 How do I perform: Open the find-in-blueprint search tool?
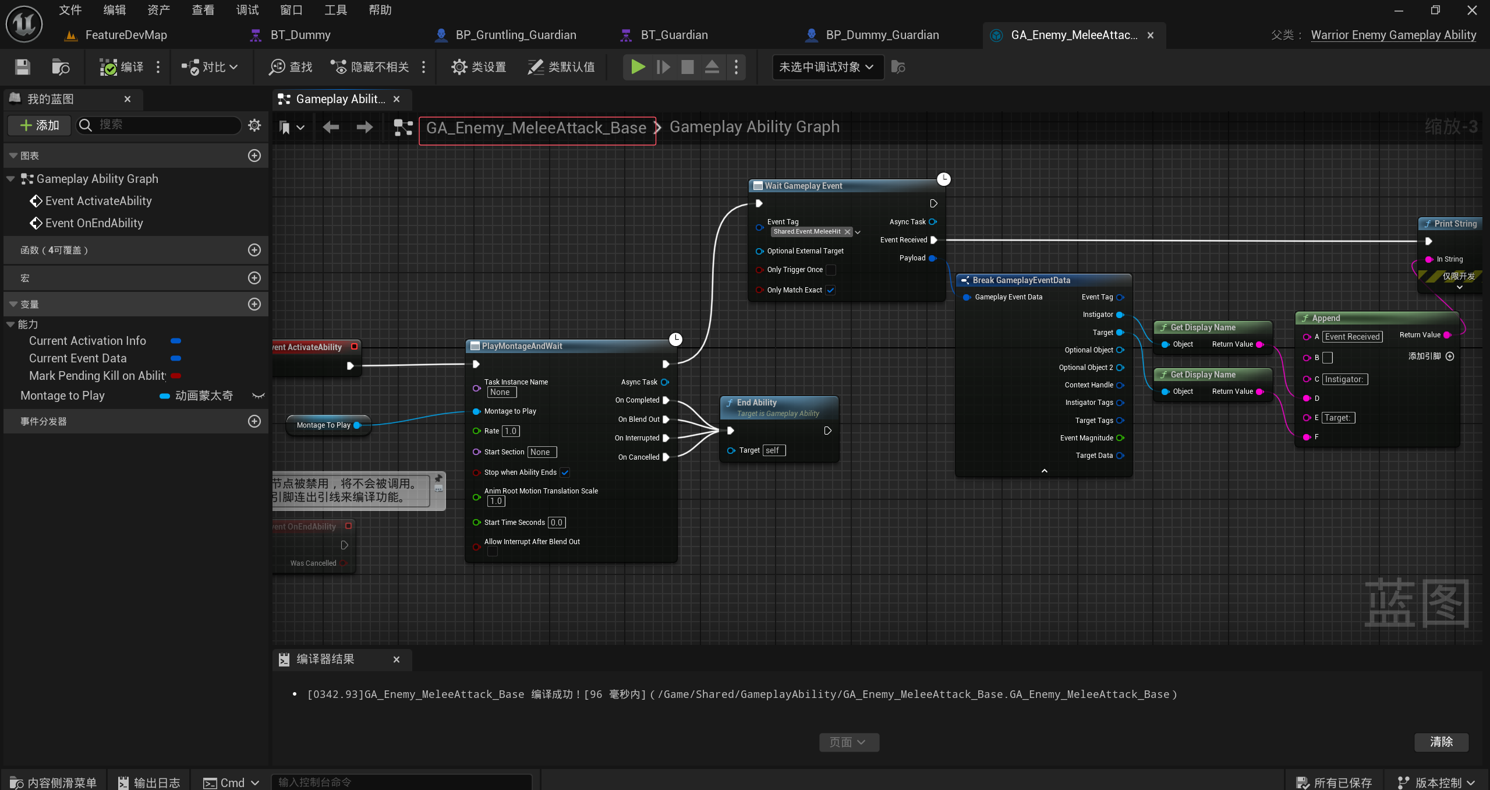(x=291, y=67)
